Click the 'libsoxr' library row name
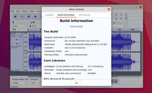Screen dimensions: 152x93 tap(48, 73)
